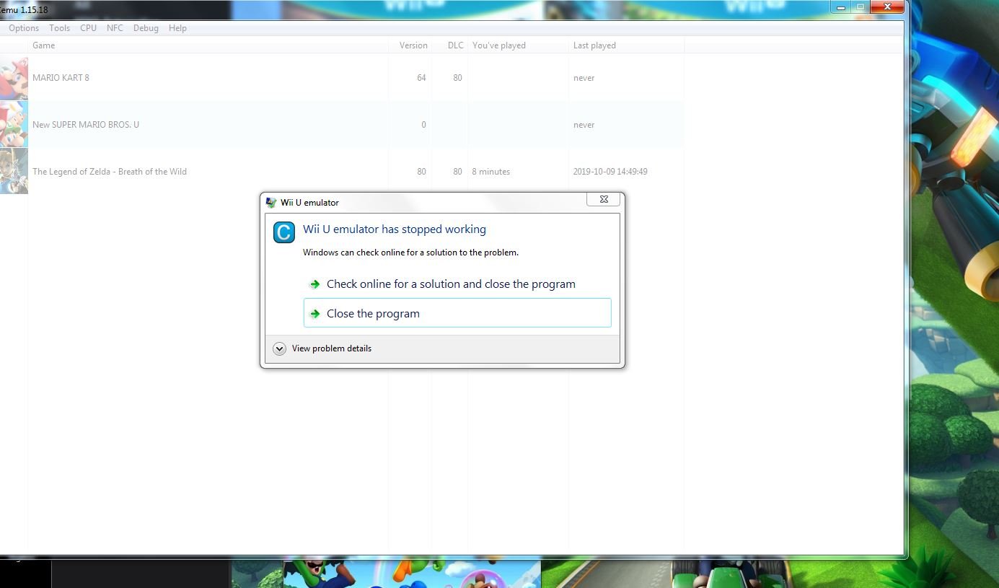999x588 pixels.
Task: Sort by Last played column header
Action: [x=626, y=45]
